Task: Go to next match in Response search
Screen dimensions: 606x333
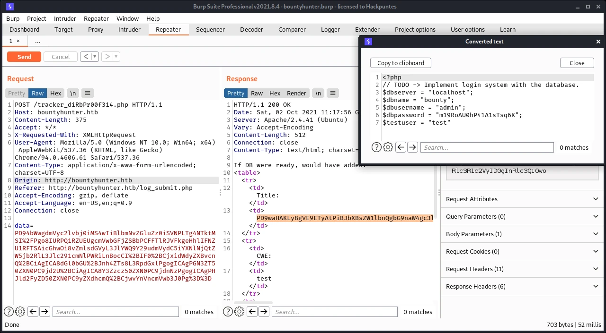Action: coord(264,312)
